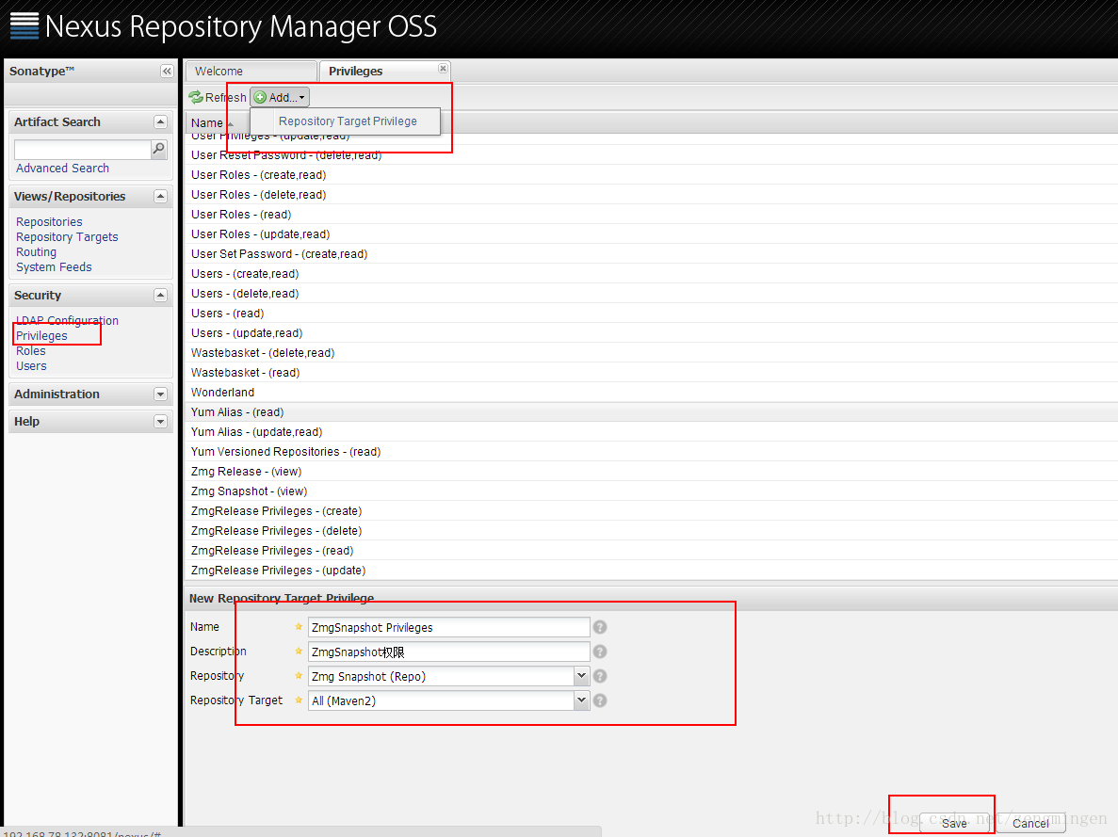This screenshot has width=1118, height=837.
Task: Open the Repositories link
Action: click(49, 222)
